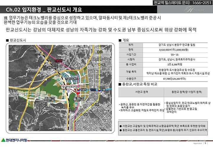
Task: Click the period value '05~'15 cell
Action: (x=175, y=55)
